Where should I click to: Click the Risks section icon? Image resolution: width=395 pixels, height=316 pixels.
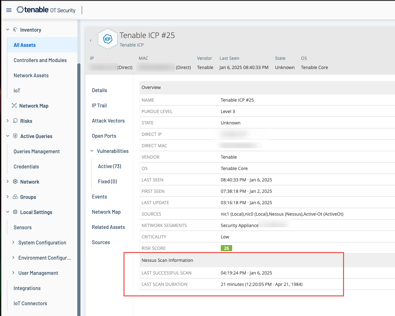(15, 121)
